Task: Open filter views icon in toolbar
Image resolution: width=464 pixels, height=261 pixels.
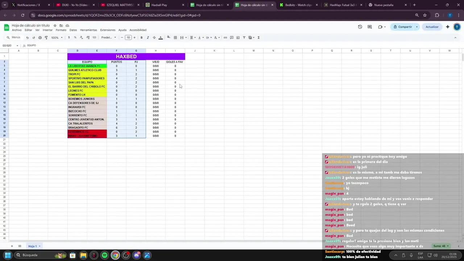Action: point(251,38)
